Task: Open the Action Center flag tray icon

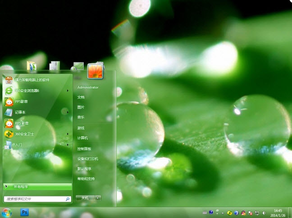Action: click(250, 213)
